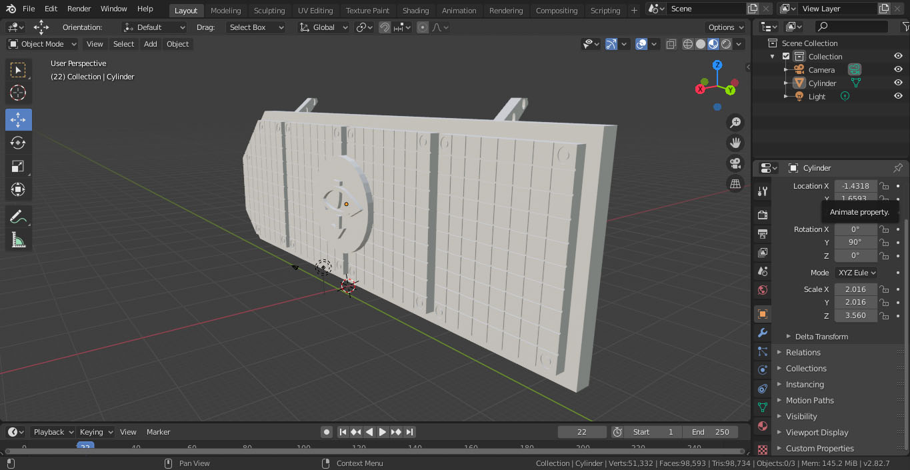
Task: Open the Object Mode dropdown
Action: 43,44
